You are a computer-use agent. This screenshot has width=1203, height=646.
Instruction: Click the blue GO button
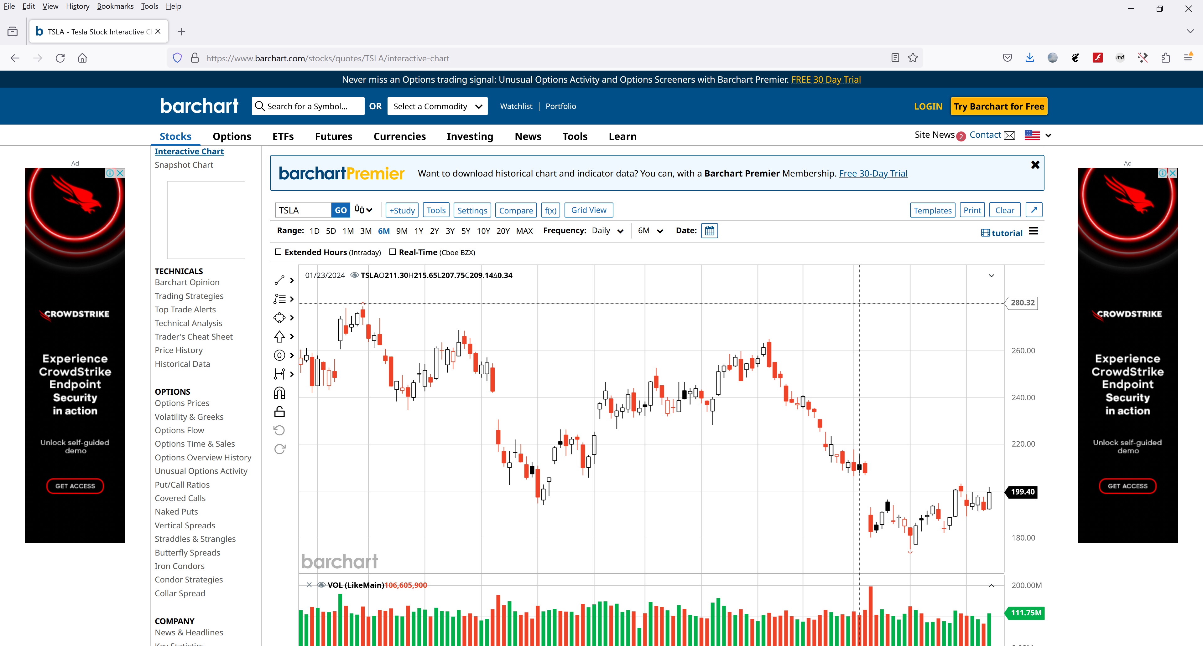point(341,210)
